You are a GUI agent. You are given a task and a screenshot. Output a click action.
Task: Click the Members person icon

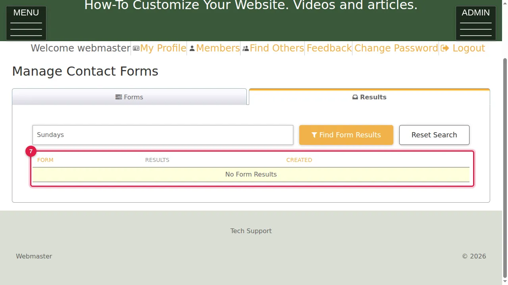click(192, 48)
